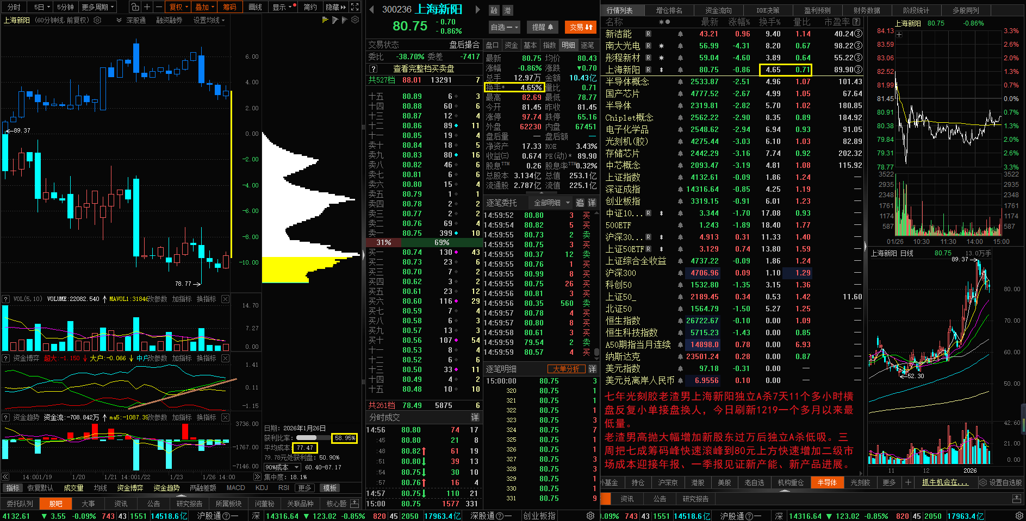Click the 港 badge next to stock name

tap(507, 10)
